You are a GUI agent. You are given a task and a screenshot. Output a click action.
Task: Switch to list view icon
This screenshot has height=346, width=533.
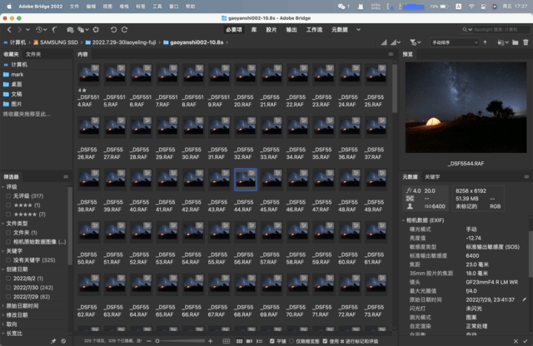pos(259,341)
